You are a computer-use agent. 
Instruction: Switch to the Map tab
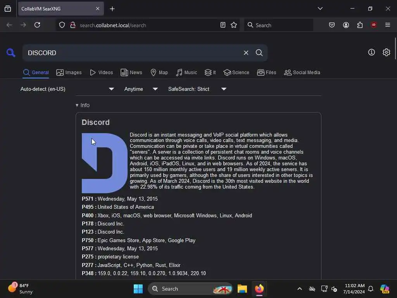159,73
